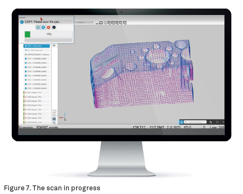Click the undo arrow in bottom bar

coord(210,122)
